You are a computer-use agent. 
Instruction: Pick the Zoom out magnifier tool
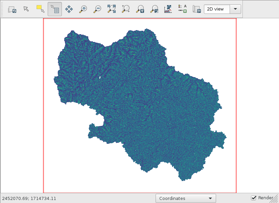pyautogui.click(x=97, y=9)
